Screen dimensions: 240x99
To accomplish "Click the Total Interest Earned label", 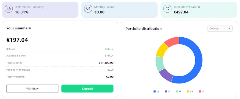I will pyautogui.click(x=187, y=7).
